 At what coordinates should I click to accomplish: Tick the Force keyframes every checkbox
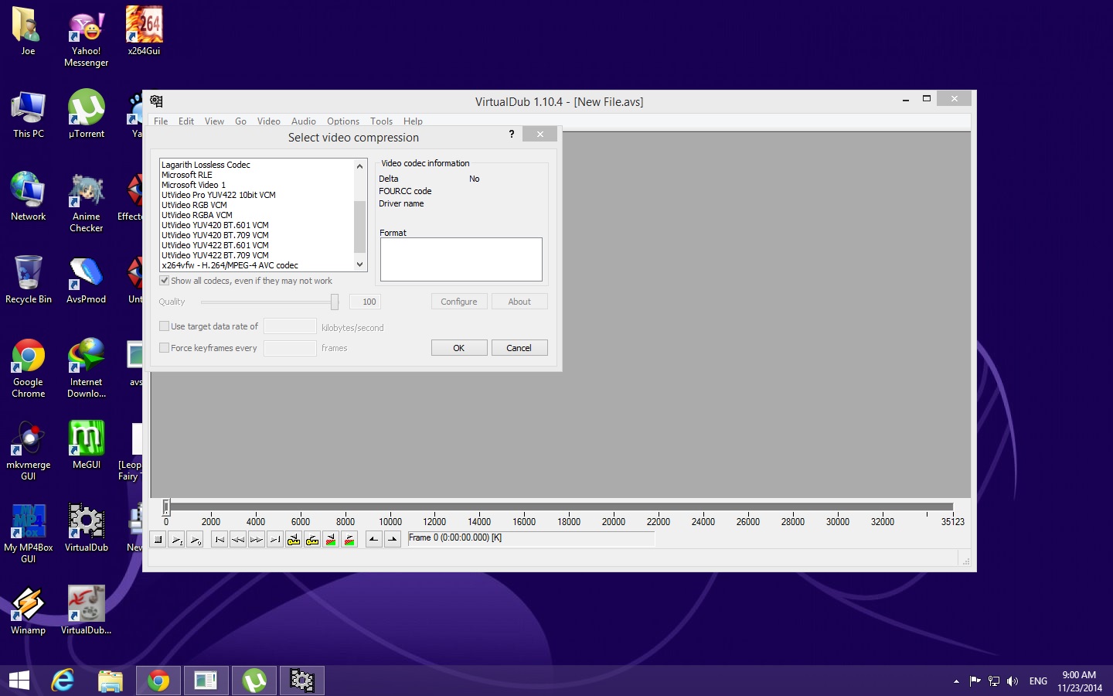(164, 348)
